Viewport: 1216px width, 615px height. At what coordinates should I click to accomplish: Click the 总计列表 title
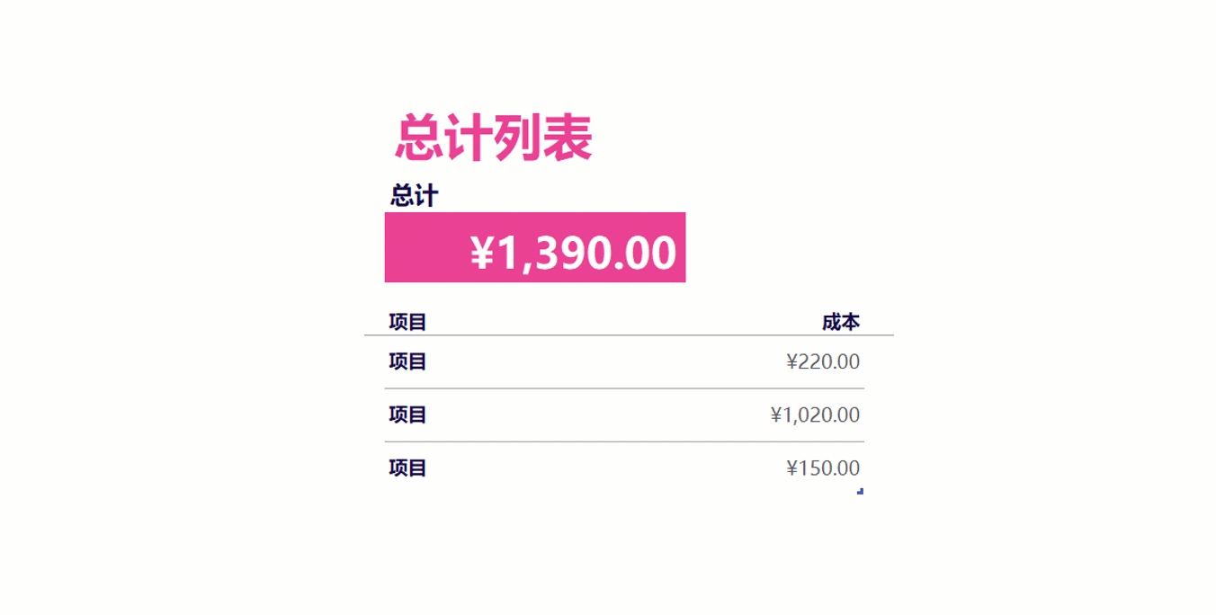493,138
